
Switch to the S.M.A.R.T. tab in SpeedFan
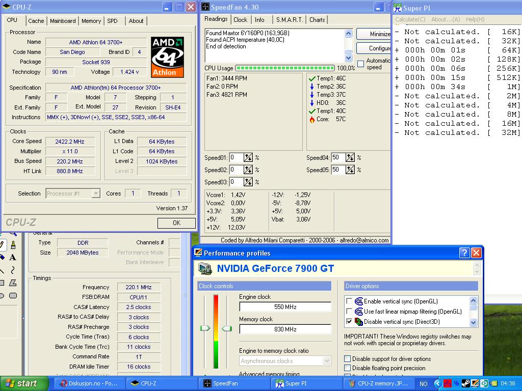click(290, 20)
